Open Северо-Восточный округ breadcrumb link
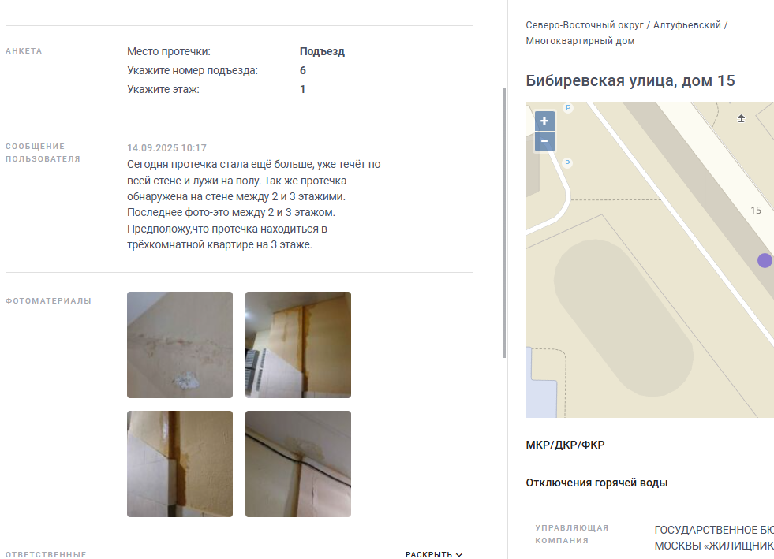The height and width of the screenshot is (559, 774). tap(585, 25)
